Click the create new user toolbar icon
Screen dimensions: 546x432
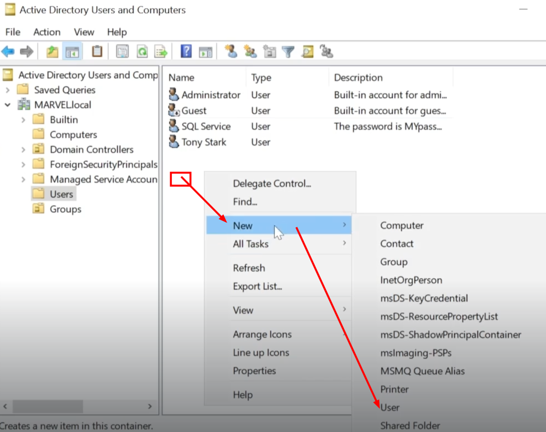point(231,52)
